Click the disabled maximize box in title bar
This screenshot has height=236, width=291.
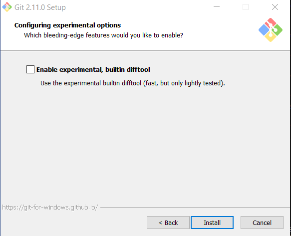[x=246, y=7]
